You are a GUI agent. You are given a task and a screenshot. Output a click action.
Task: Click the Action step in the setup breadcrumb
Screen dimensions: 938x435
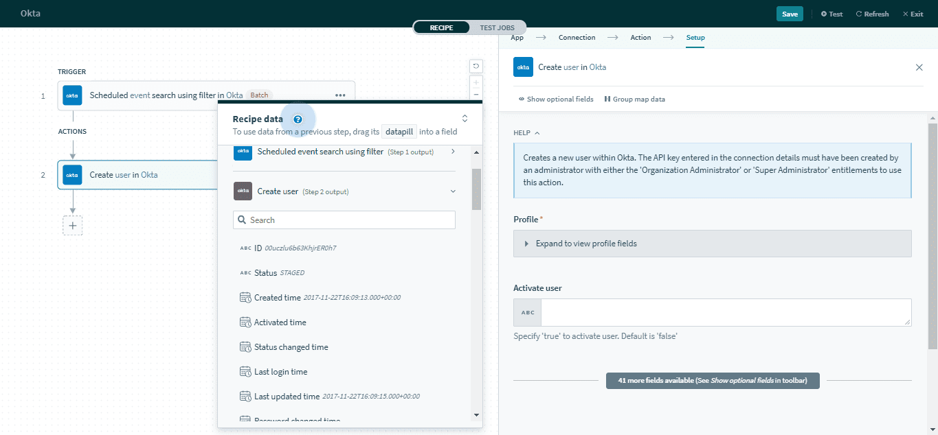[x=640, y=37]
